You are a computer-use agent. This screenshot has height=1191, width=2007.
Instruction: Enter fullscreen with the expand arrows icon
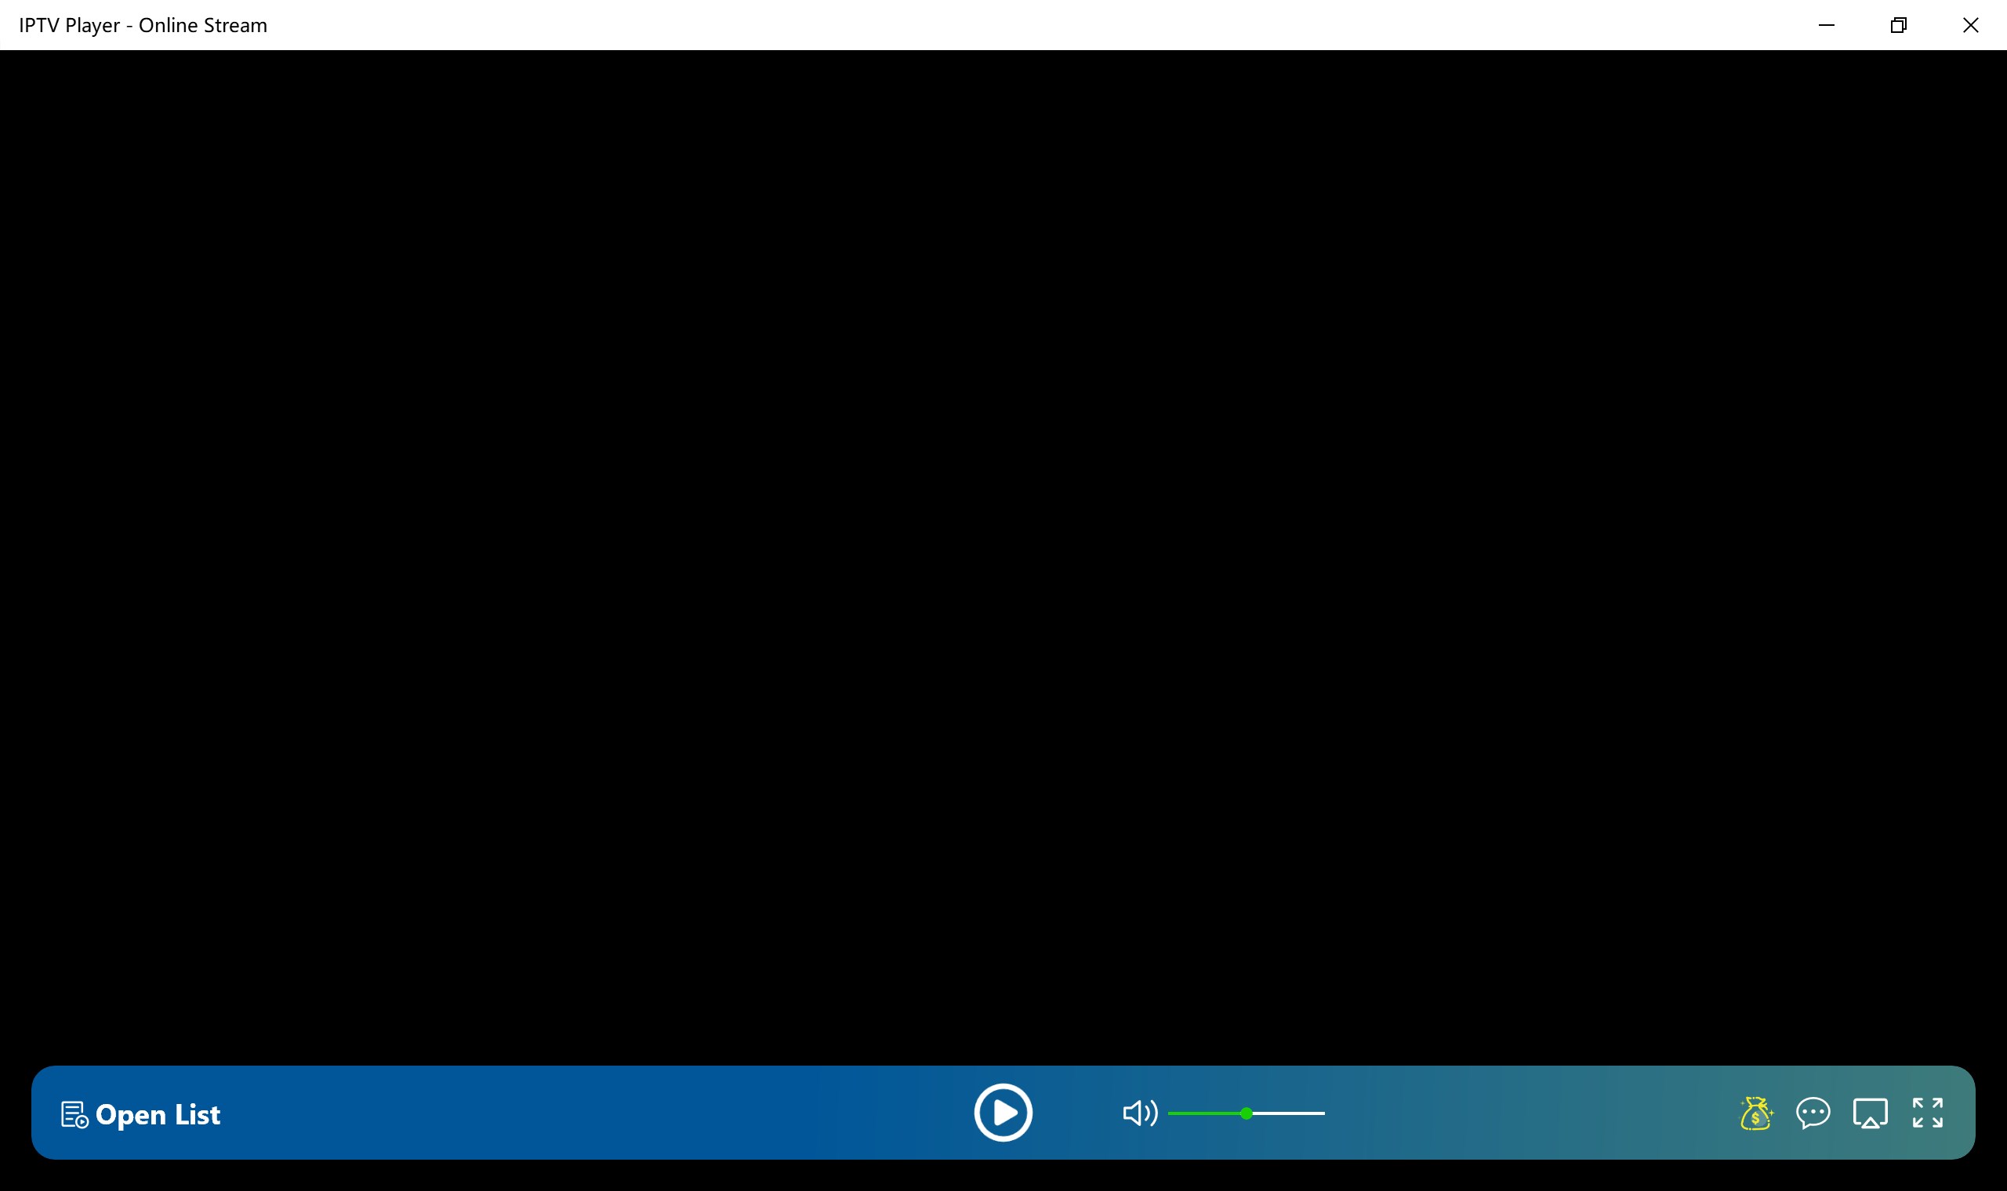(x=1928, y=1113)
